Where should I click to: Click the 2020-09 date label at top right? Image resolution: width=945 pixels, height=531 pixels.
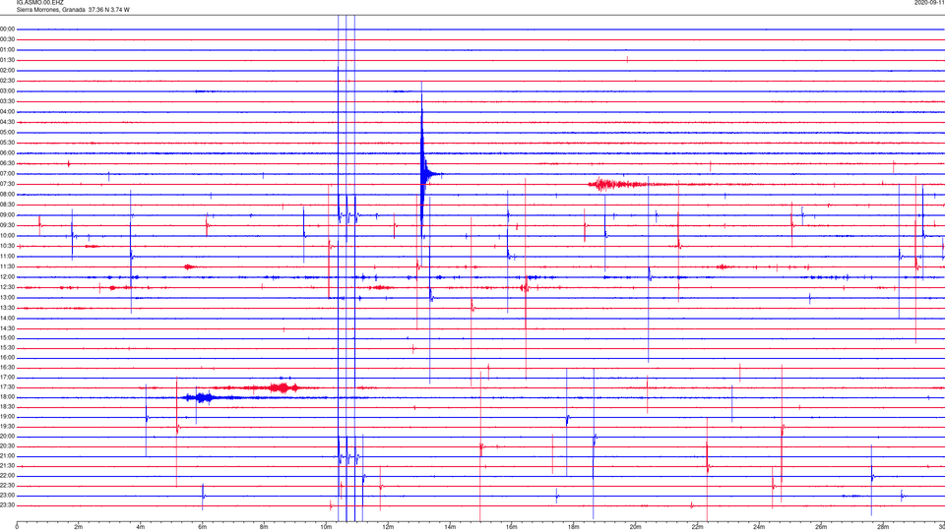929,3
